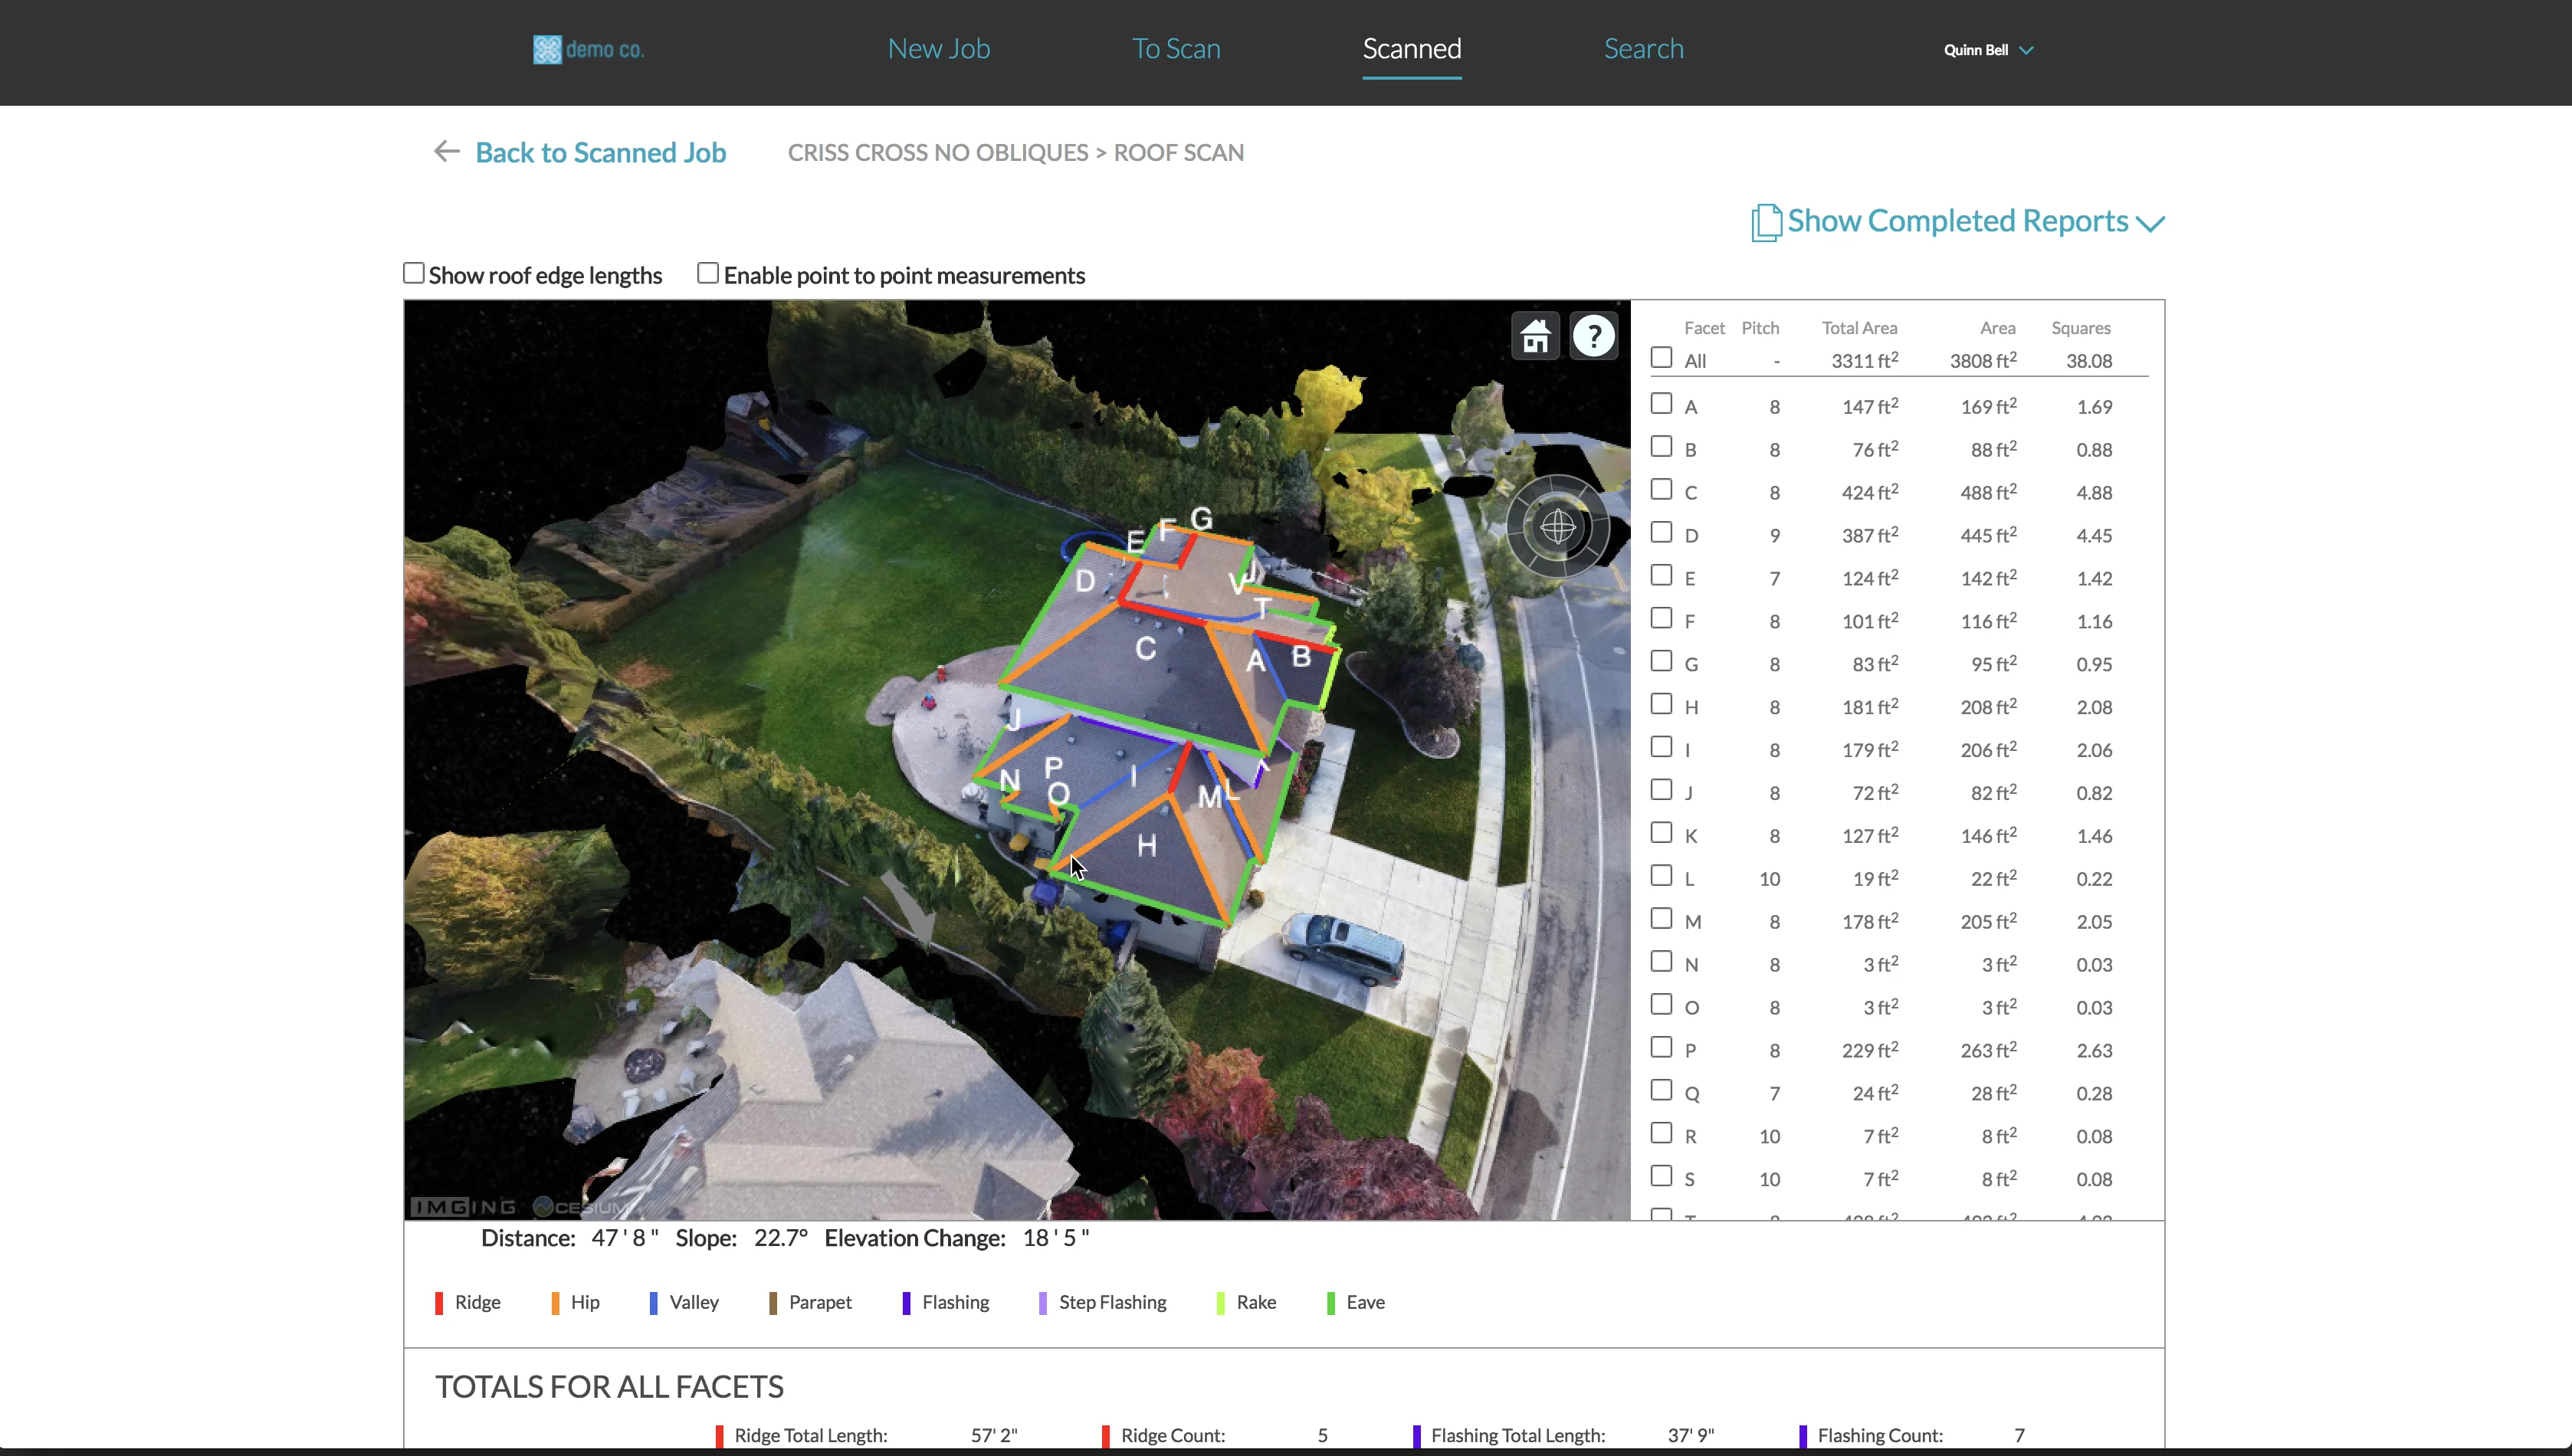Select facet S checkbox
Screen dimensions: 2572x1456
1661,1176
